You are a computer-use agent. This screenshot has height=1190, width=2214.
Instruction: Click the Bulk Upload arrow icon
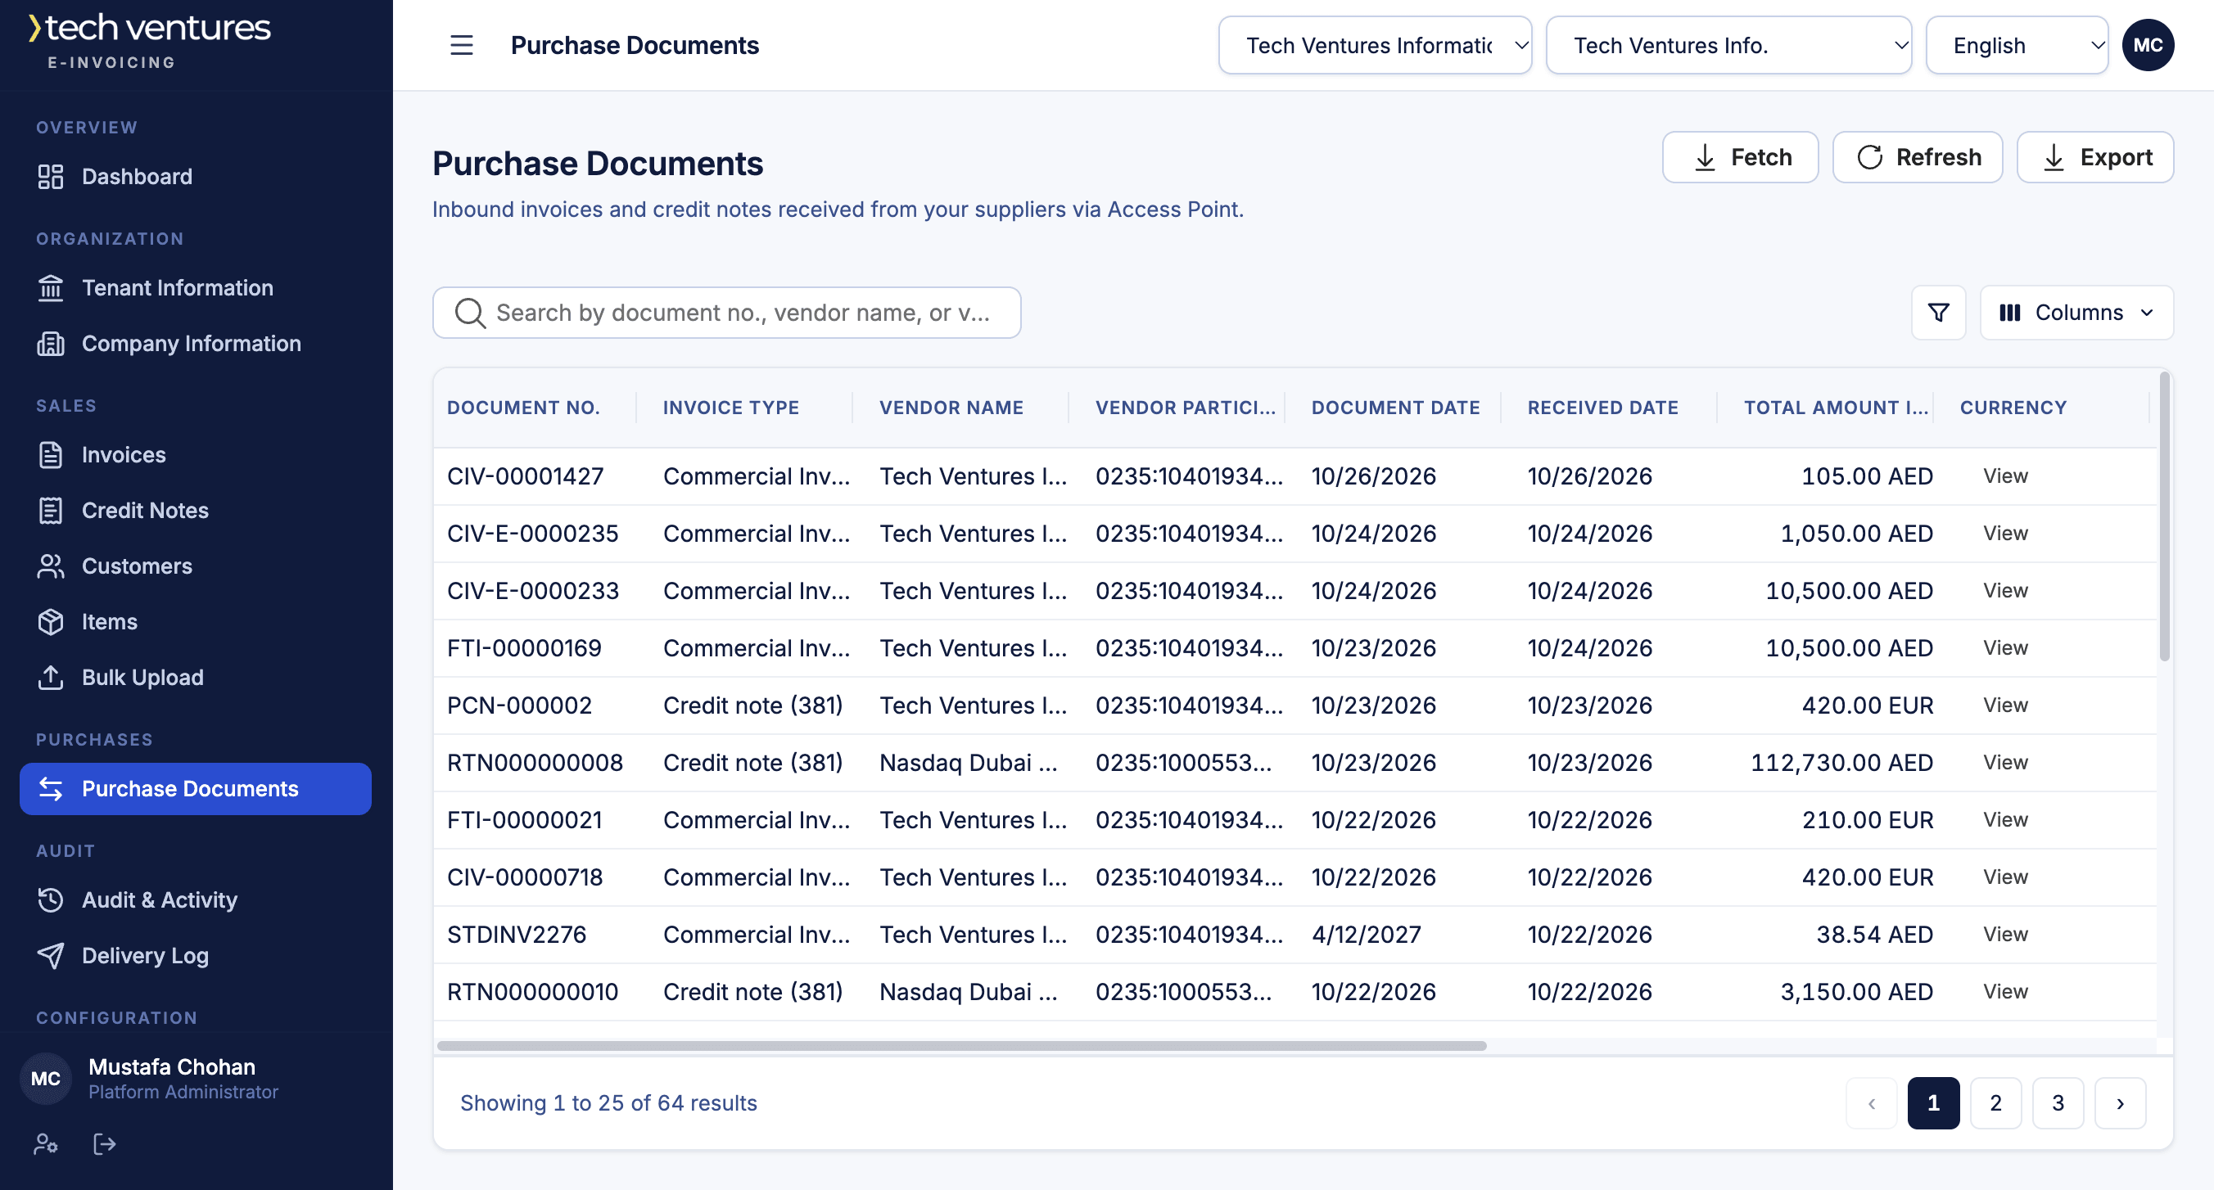click(51, 677)
